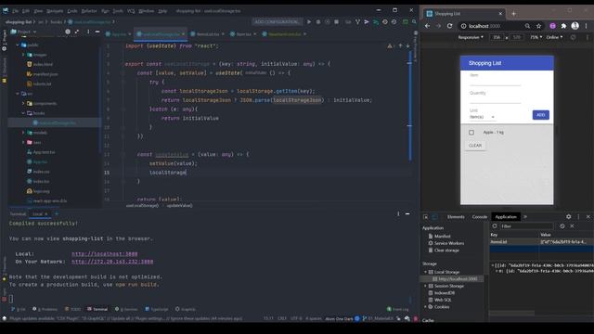This screenshot has width=594, height=334.
Task: Click the horizontal scrollbar in storage preview
Action: 511,314
